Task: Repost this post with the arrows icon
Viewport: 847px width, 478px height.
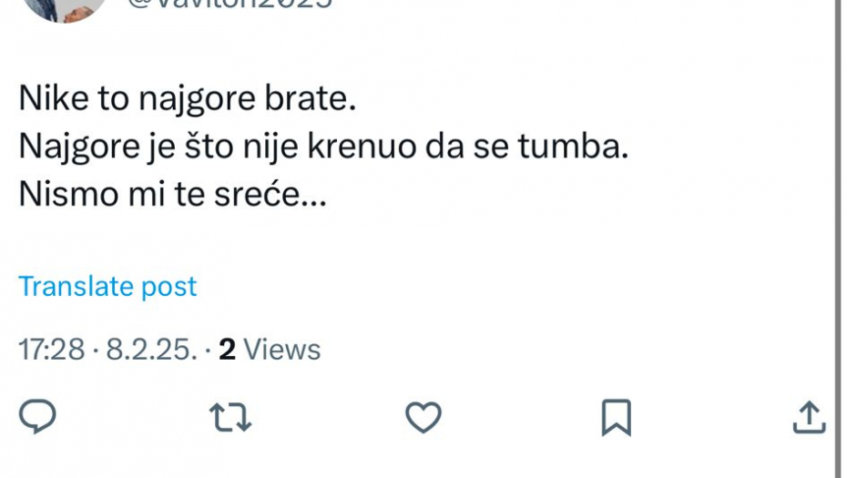Action: (x=230, y=417)
